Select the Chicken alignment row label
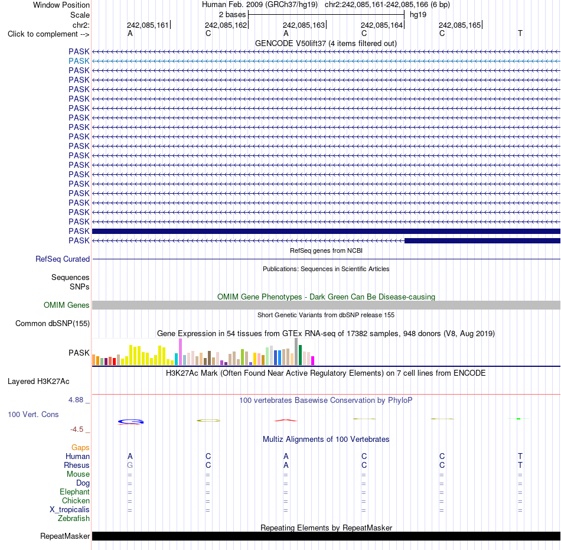Screen dimensions: 561x550 [x=76, y=500]
